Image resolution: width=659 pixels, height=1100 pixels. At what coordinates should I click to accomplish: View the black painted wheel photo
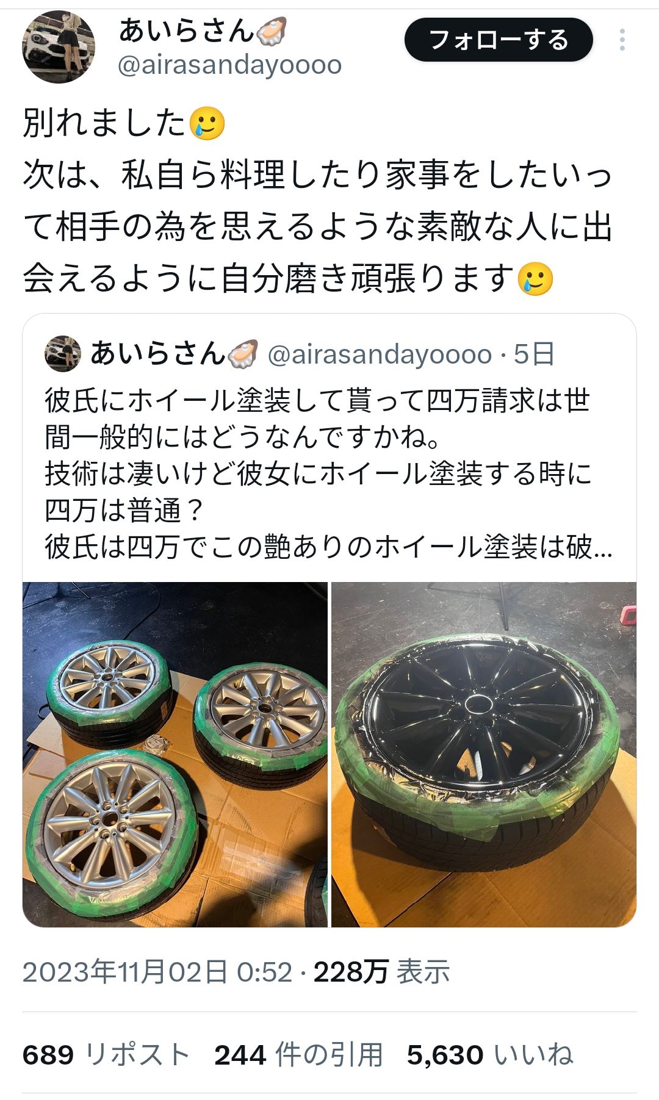click(x=484, y=755)
